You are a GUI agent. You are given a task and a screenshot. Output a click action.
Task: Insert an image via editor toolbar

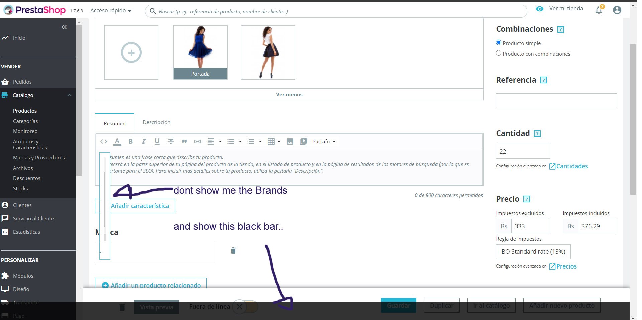290,141
